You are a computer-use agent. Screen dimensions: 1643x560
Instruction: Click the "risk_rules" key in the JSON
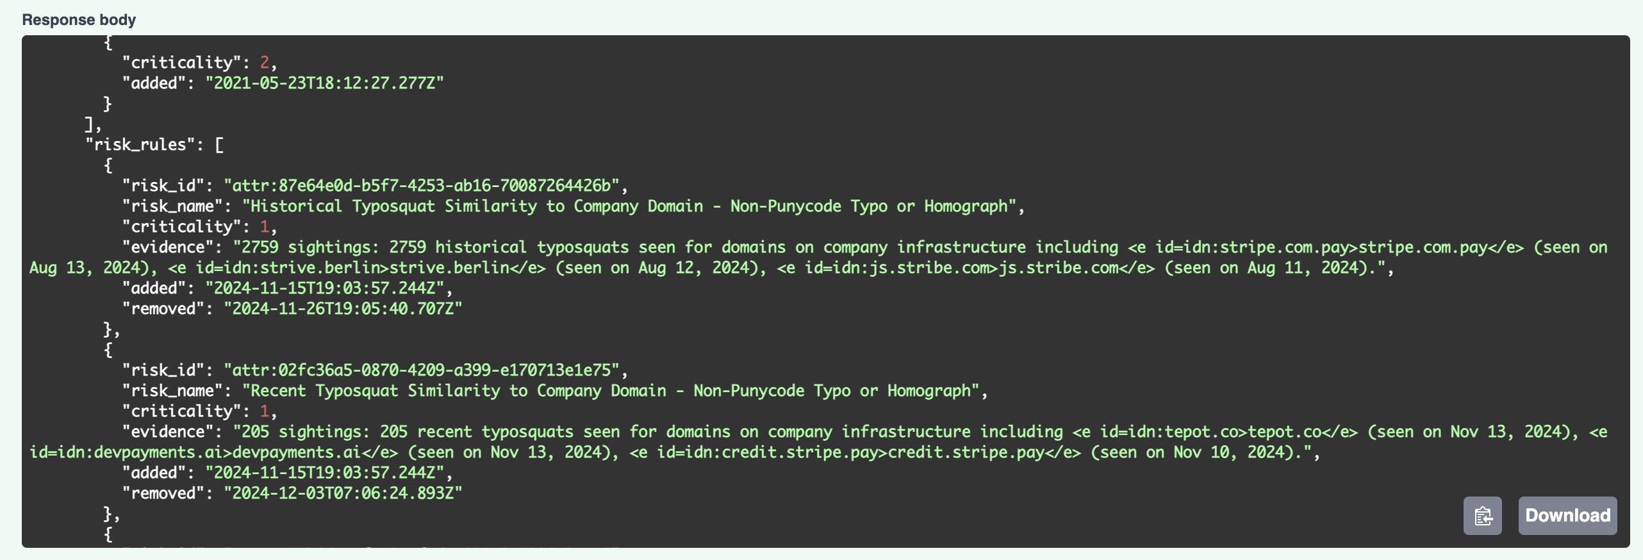pyautogui.click(x=140, y=145)
